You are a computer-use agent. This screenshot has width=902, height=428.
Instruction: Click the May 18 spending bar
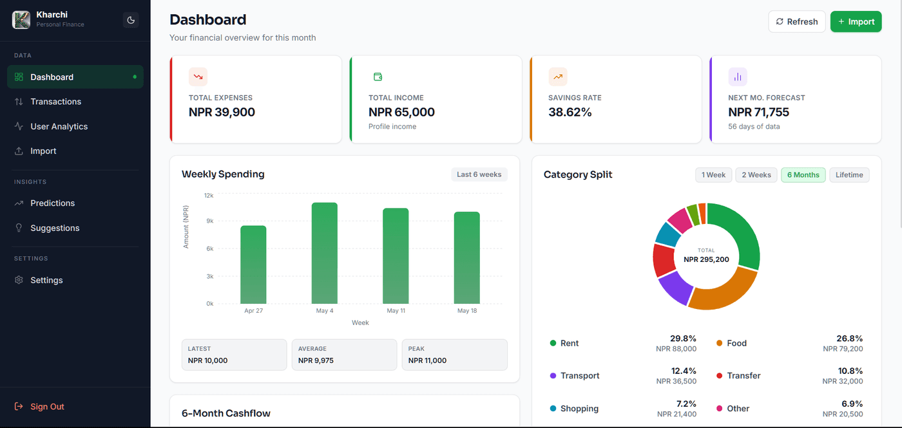pos(466,257)
